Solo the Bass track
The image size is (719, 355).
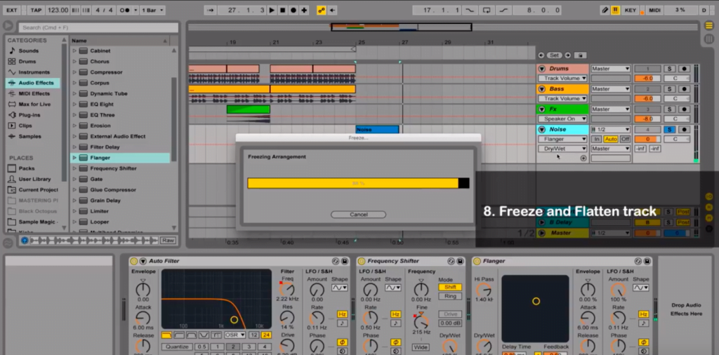(x=669, y=89)
